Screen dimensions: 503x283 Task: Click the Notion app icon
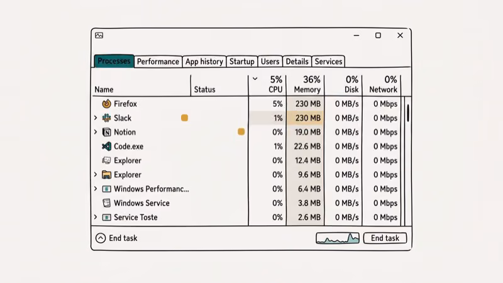106,132
